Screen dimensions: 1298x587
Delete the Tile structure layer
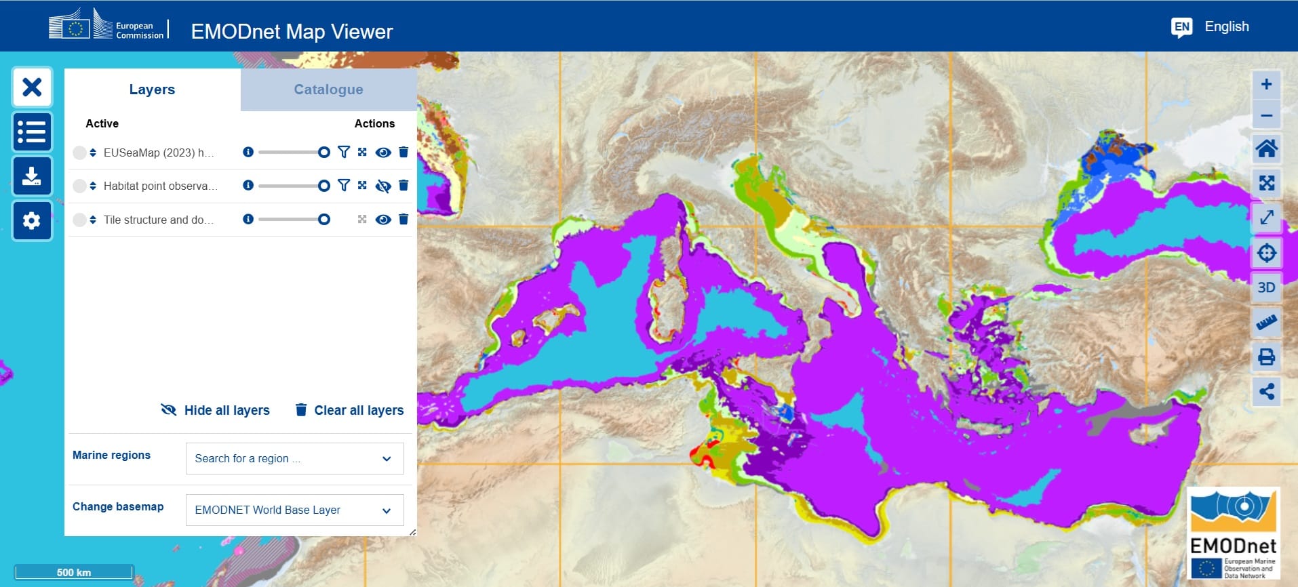404,219
